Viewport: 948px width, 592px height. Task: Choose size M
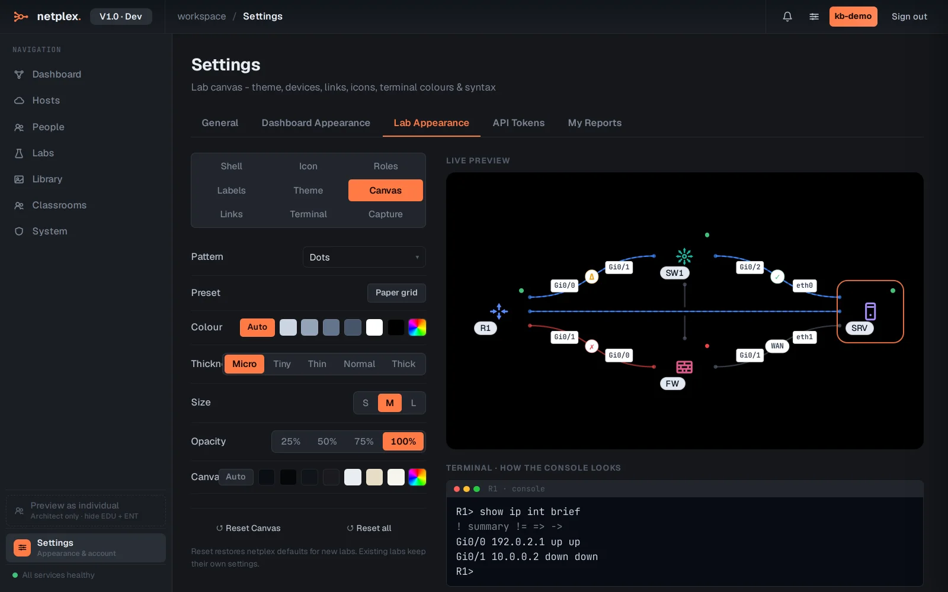click(x=390, y=403)
